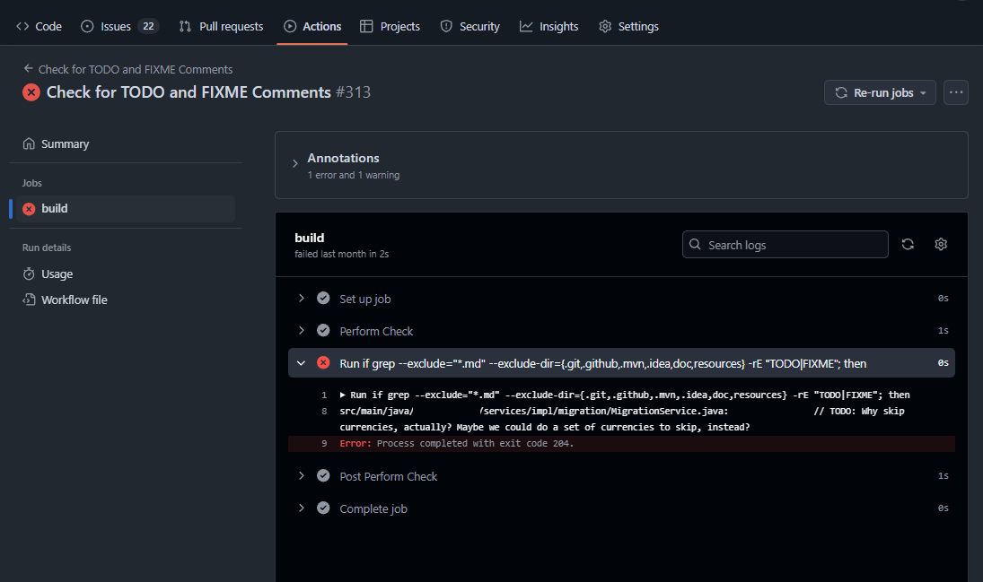The image size is (983, 582).
Task: Collapse the failed grep run step
Action: 302,363
